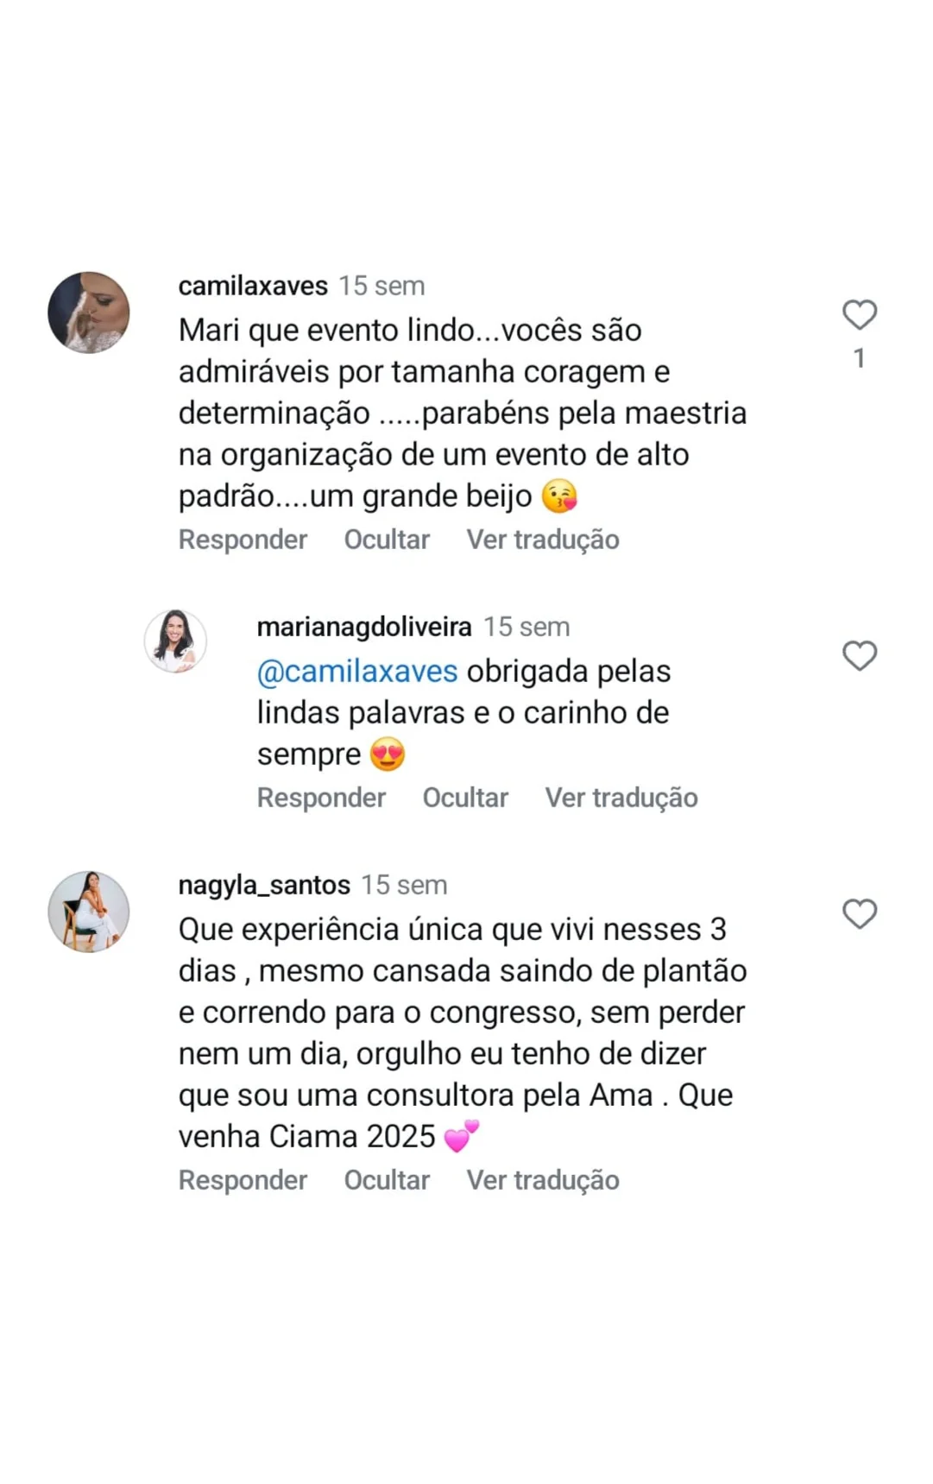
Task: Hide nagyla_santos's comment
Action: pos(387,1180)
